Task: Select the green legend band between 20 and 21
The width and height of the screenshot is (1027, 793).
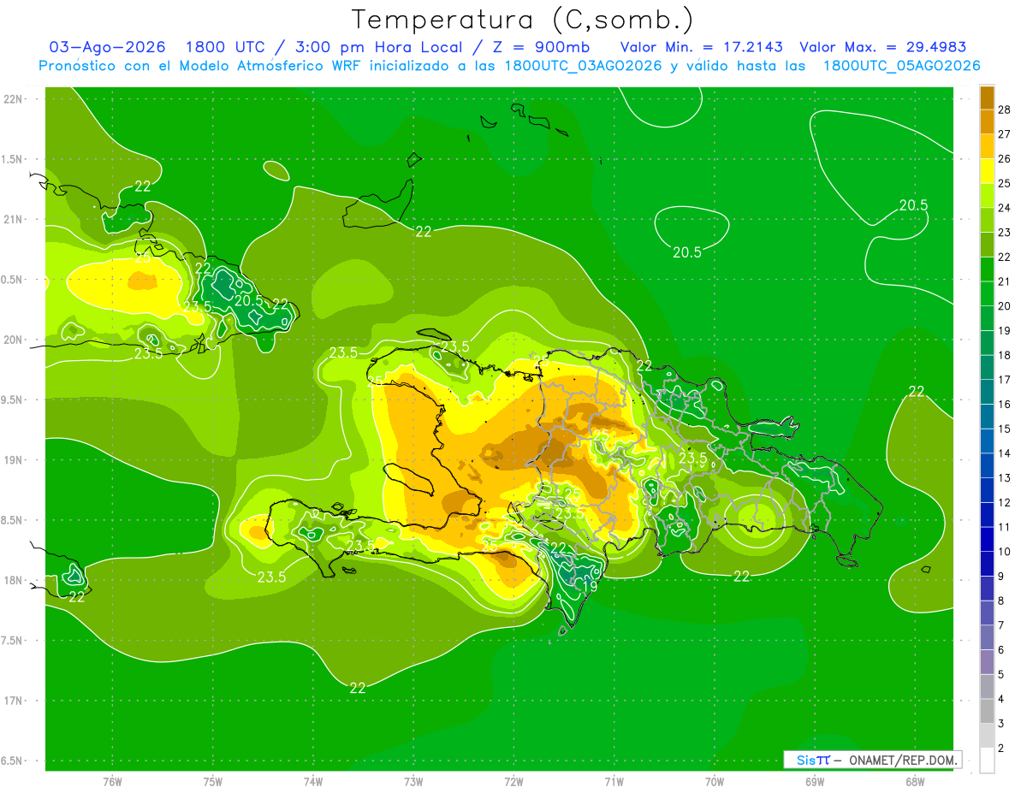Action: pos(987,293)
